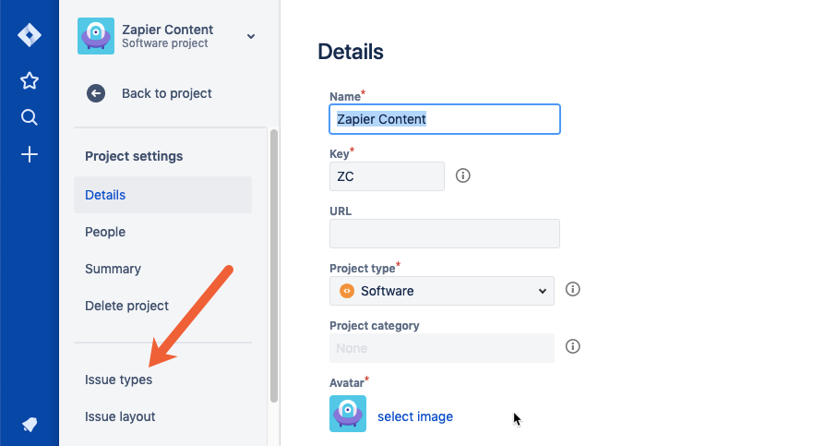Image resolution: width=825 pixels, height=446 pixels.
Task: Open Issue layout settings
Action: tap(120, 416)
